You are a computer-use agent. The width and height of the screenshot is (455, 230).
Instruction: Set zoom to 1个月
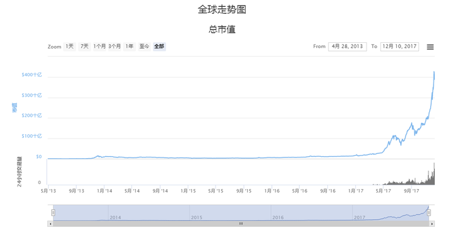click(100, 46)
